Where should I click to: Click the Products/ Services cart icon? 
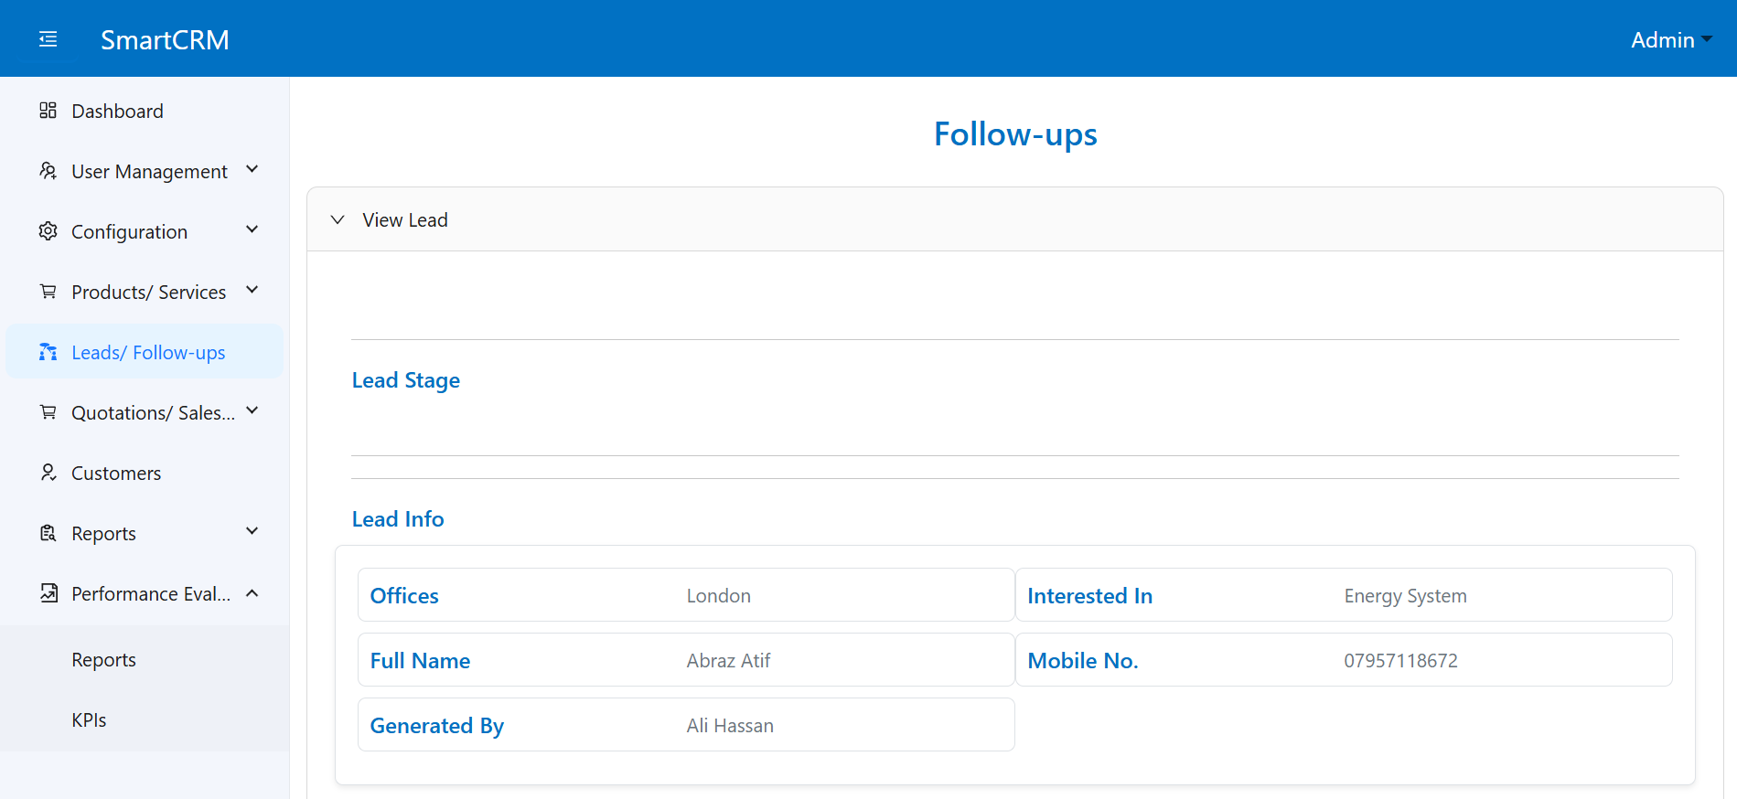coord(48,292)
